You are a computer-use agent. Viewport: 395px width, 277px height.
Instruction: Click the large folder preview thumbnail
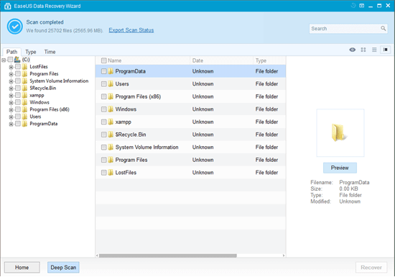[340, 132]
